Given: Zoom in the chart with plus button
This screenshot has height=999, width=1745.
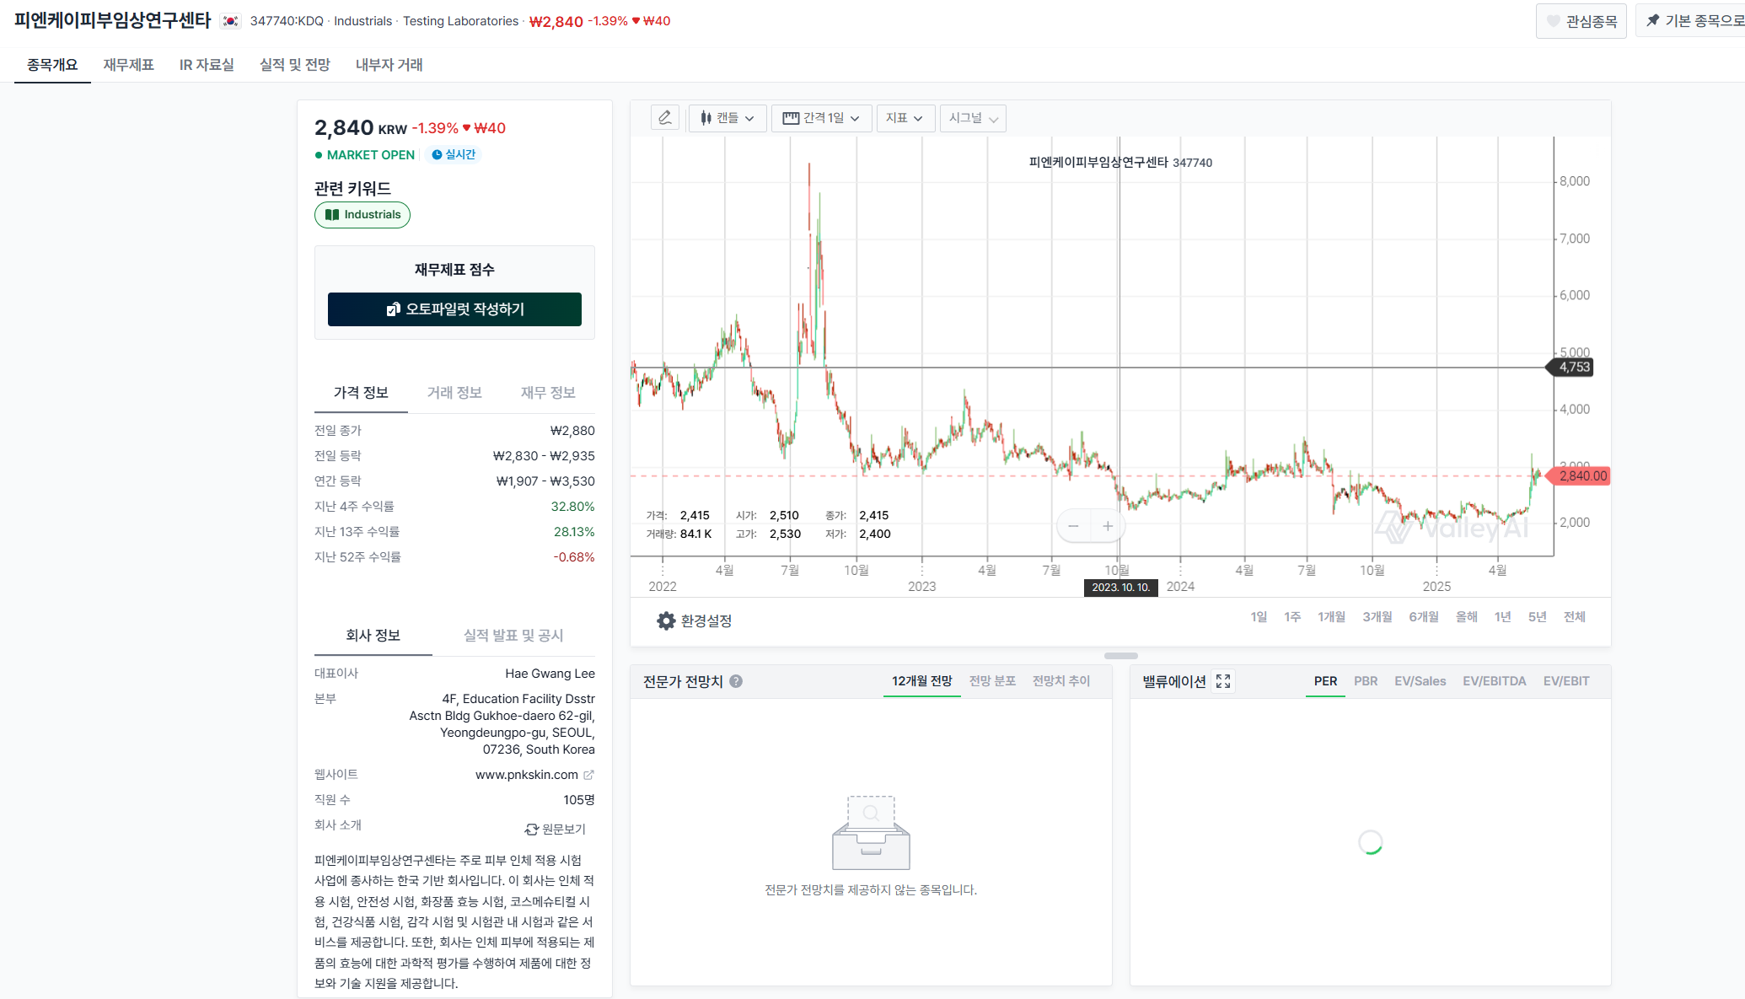Looking at the screenshot, I should 1108,526.
